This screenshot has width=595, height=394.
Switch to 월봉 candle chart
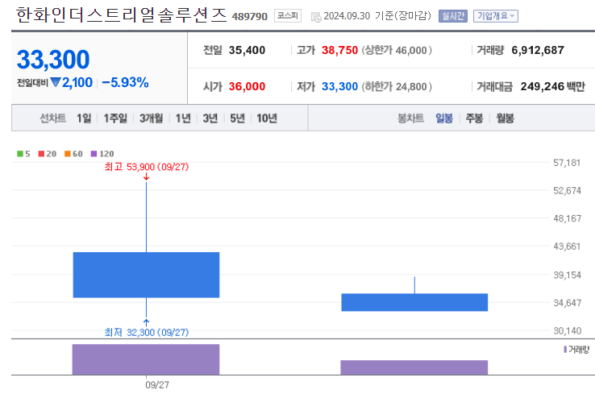pyautogui.click(x=505, y=118)
